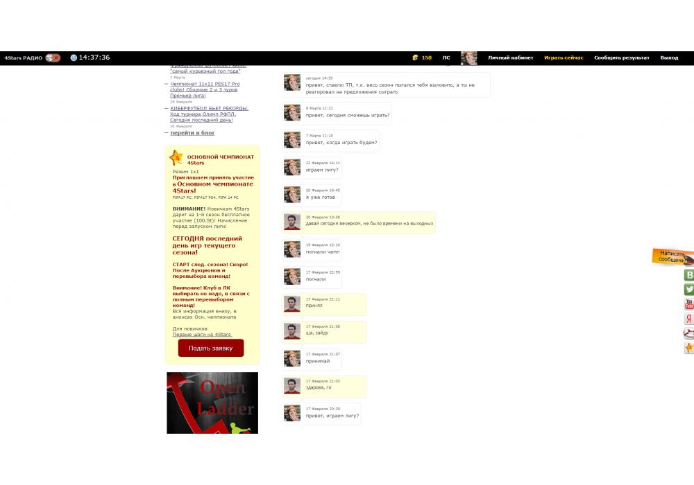The image size is (694, 485).
Task: Click the Подать заявку button
Action: click(211, 348)
